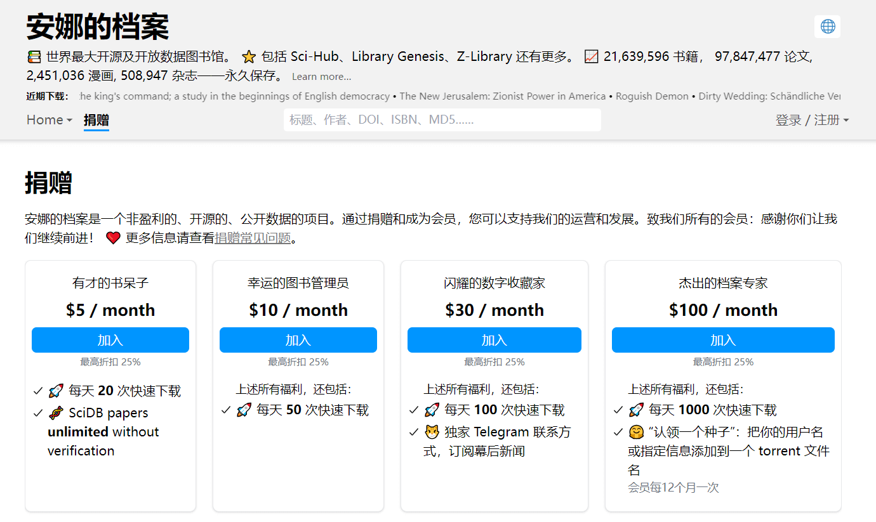This screenshot has height=522, width=876.
Task: Click 加入 for the $30 / month tier
Action: tap(494, 340)
